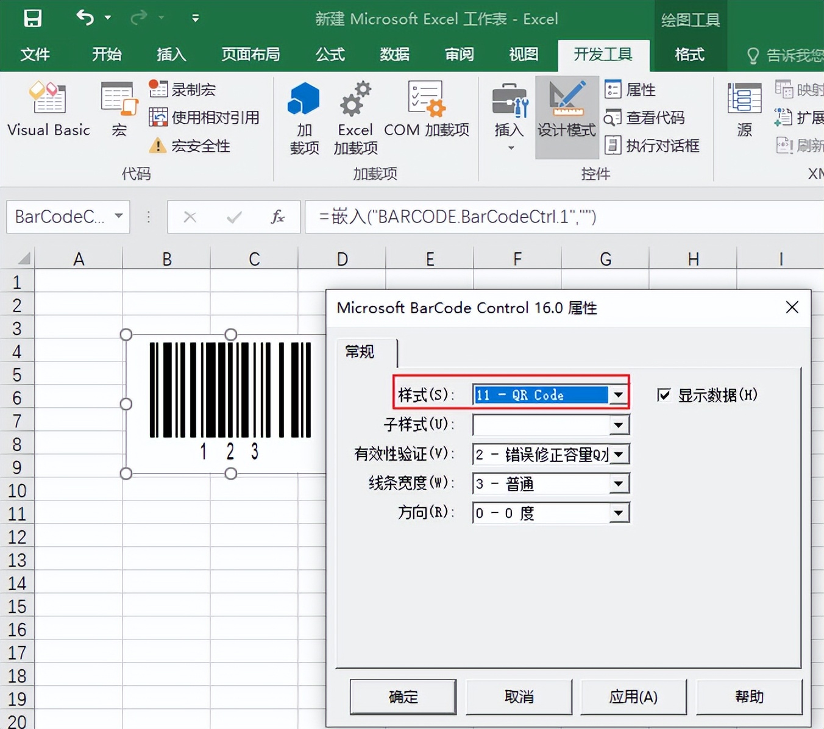Click the Help (帮助) button
824x729 pixels.
click(x=749, y=696)
